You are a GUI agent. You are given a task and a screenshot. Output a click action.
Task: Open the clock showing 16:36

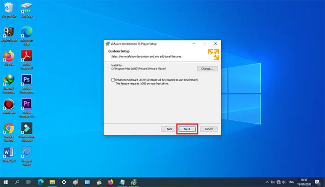(304, 182)
